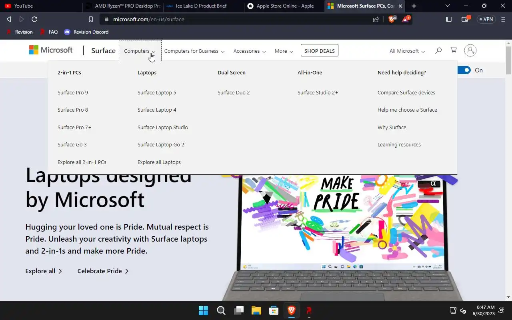Screen dimensions: 512x320
Task: Click Explore all Laptops
Action: (159, 162)
